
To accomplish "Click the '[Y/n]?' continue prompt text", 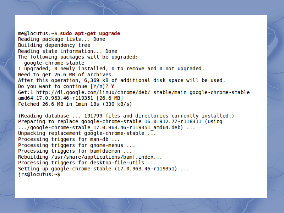I will pyautogui.click(x=99, y=86).
